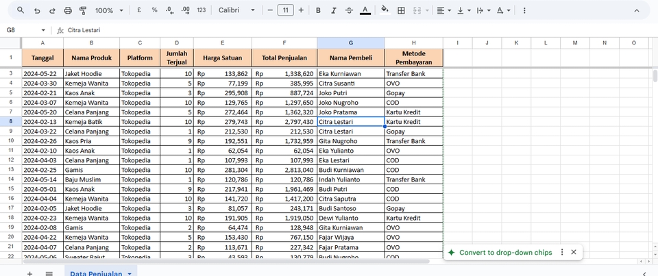Switch to the Data Penjualan sheet tab
Viewport: 658px width, 276px height.
pos(96,274)
